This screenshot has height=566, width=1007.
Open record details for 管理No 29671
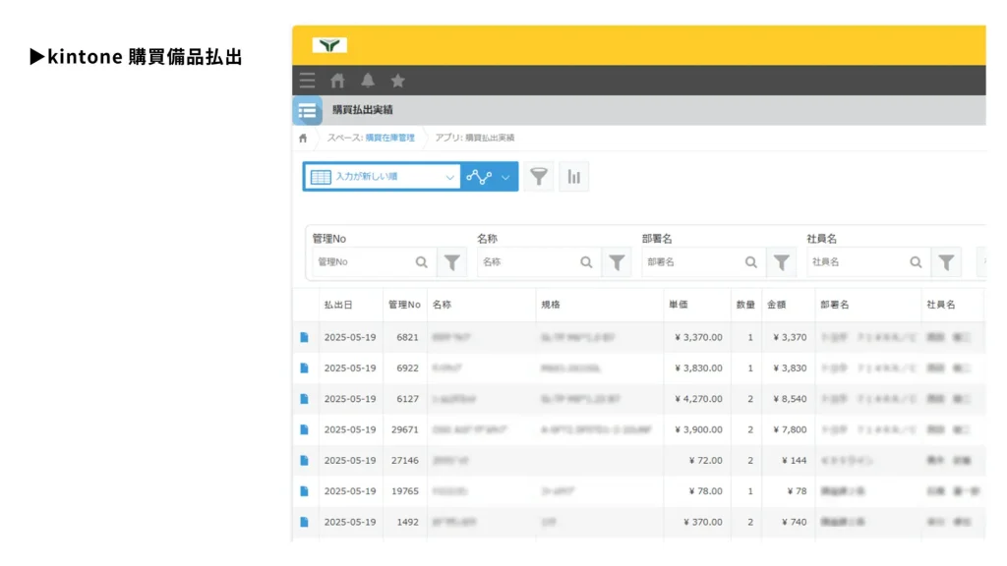pyautogui.click(x=305, y=429)
